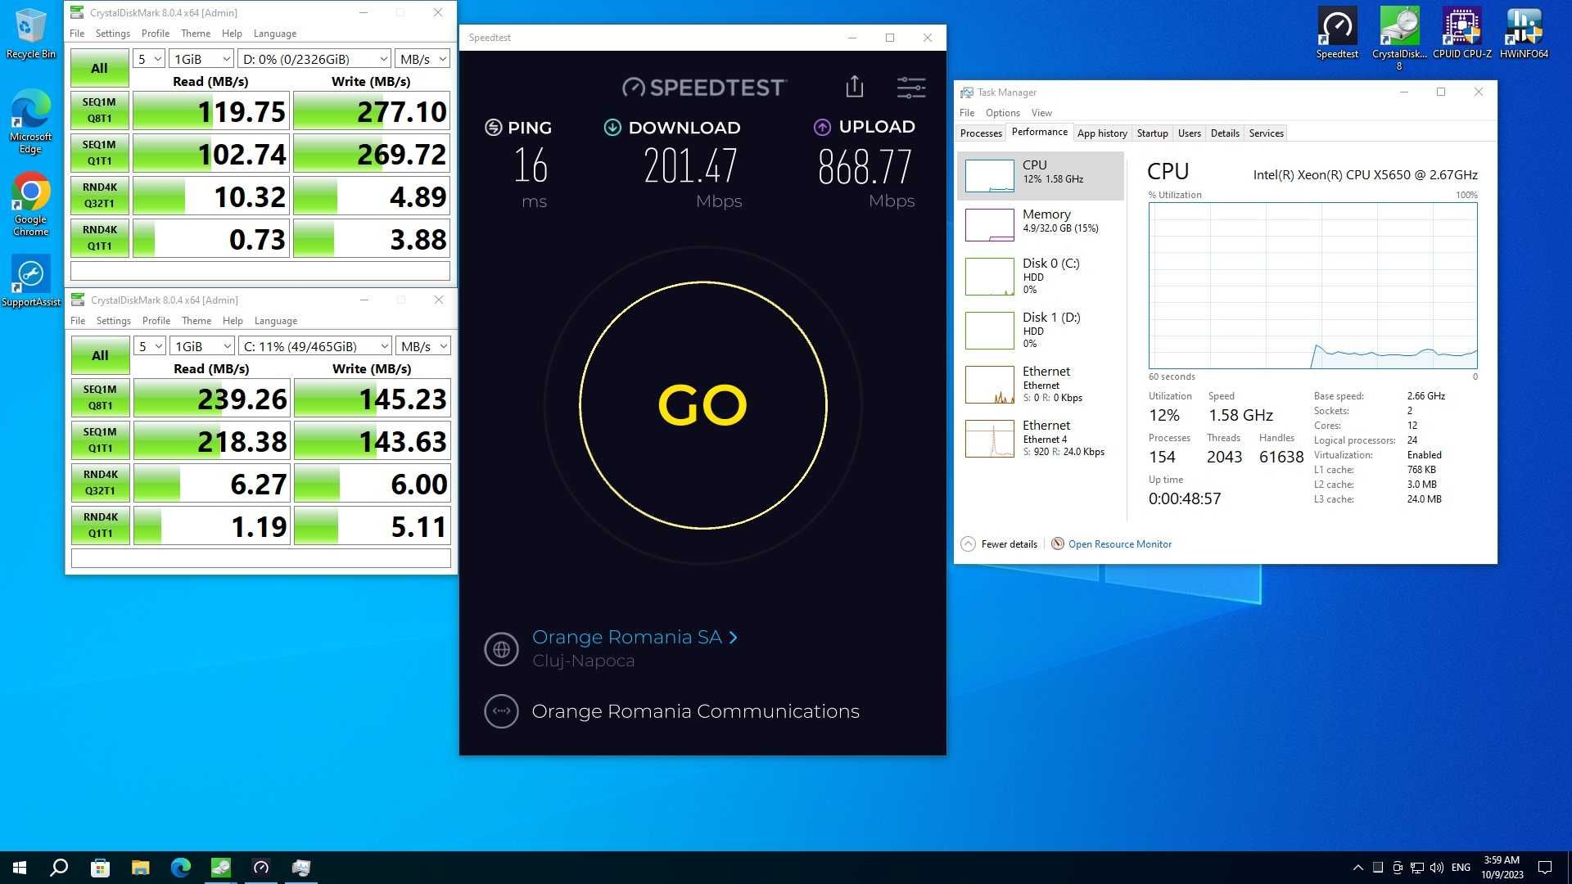Screen dimensions: 1572x884
Task: Switch to Speedtest via taskbar icon
Action: click(x=261, y=868)
